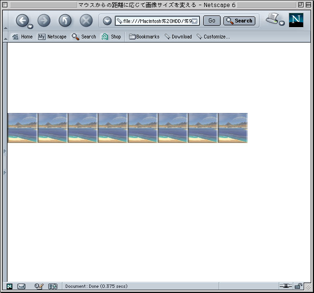Click the first beach image thumbnail
This screenshot has height=293, width=314.
23,128
